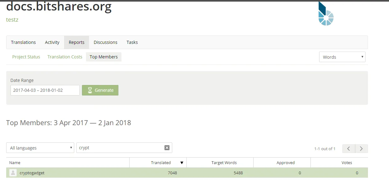Image resolution: width=389 pixels, height=182 pixels.
Task: Click the Generate button
Action: (x=100, y=90)
